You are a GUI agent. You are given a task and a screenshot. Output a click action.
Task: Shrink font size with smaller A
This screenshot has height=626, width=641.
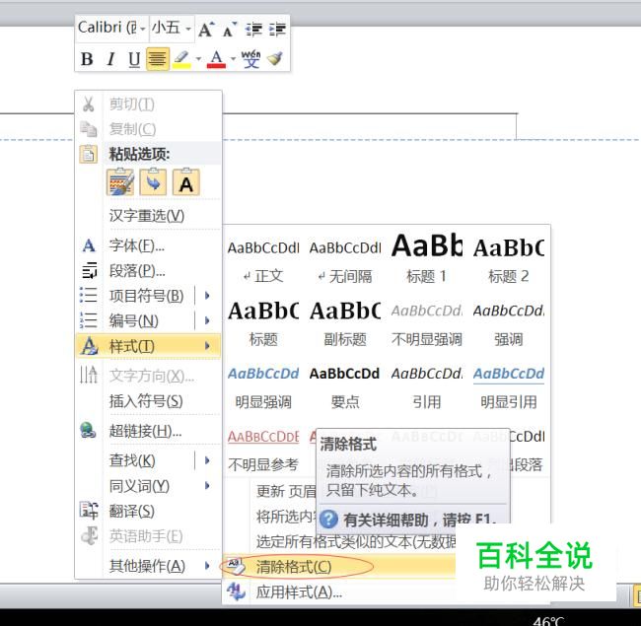(x=230, y=30)
